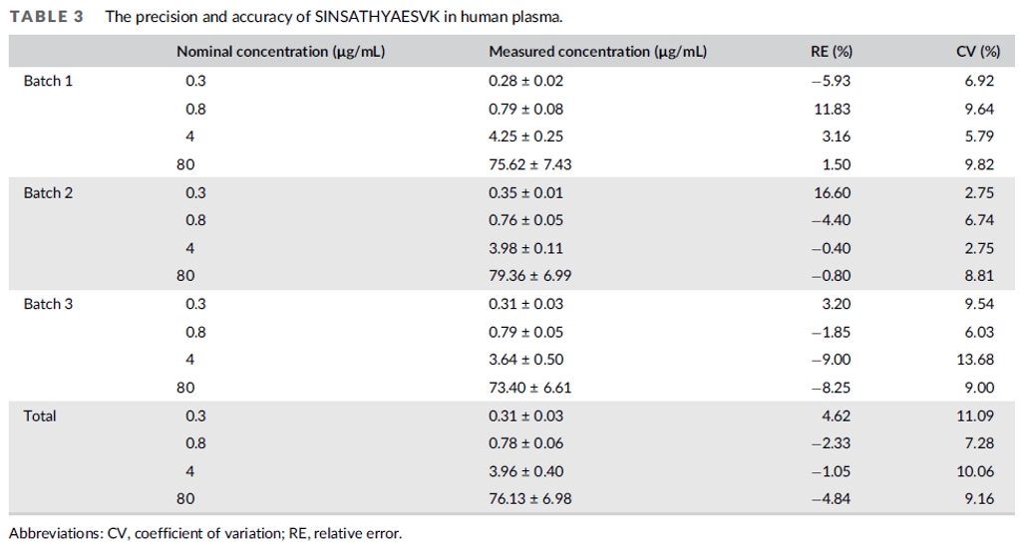Click the abbreviations footnote text

pyautogui.click(x=205, y=534)
